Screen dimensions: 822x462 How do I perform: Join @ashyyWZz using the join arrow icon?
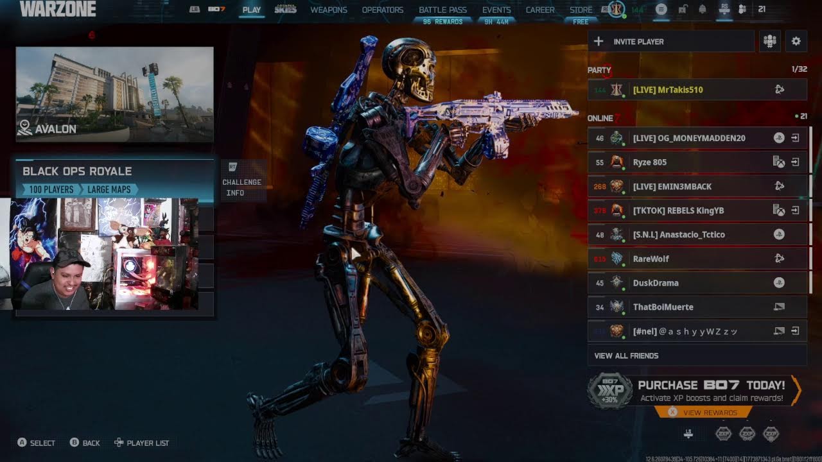(x=795, y=331)
